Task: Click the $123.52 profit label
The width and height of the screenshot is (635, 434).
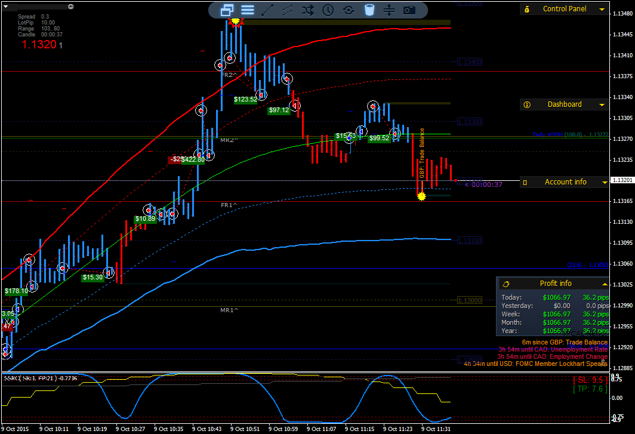Action: click(x=245, y=99)
